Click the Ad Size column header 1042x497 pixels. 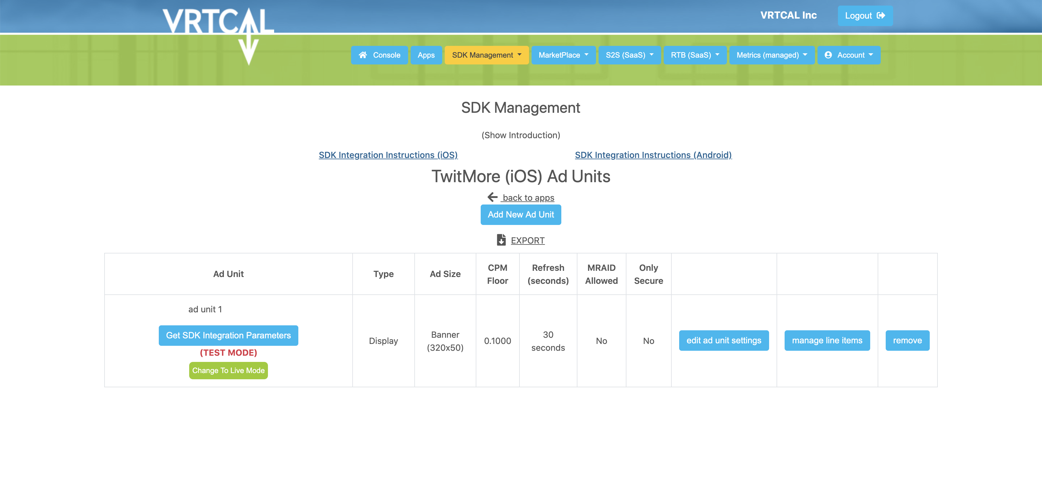click(445, 274)
